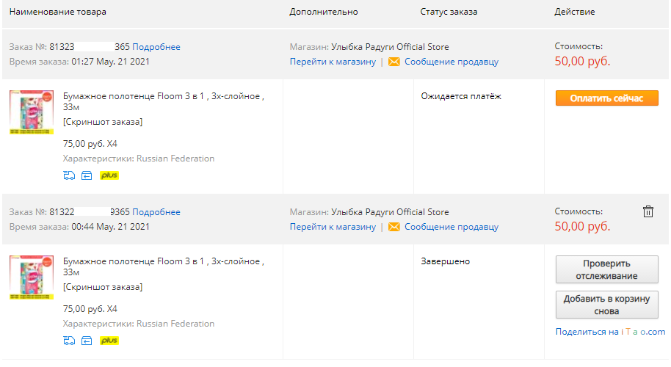
Task: Click the envelope icon in the second order header
Action: pyautogui.click(x=393, y=227)
